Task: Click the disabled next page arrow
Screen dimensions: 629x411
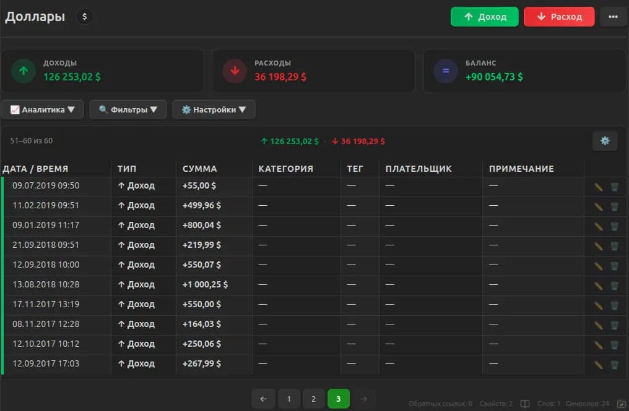Action: tap(364, 399)
